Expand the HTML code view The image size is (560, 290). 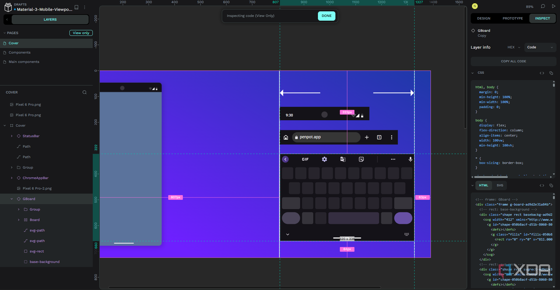tap(542, 185)
